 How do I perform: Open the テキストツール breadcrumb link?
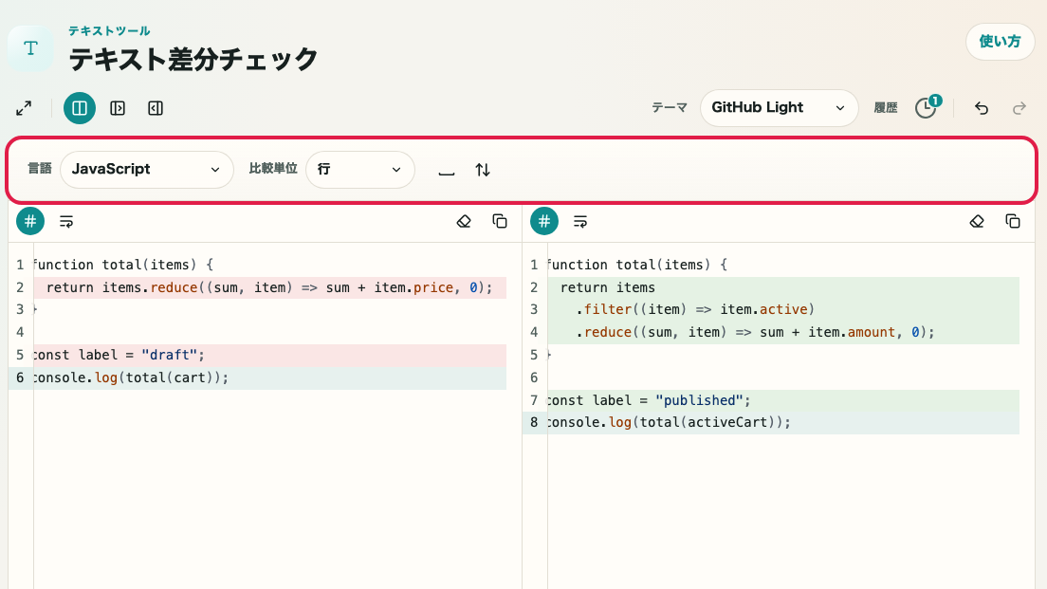[x=109, y=30]
